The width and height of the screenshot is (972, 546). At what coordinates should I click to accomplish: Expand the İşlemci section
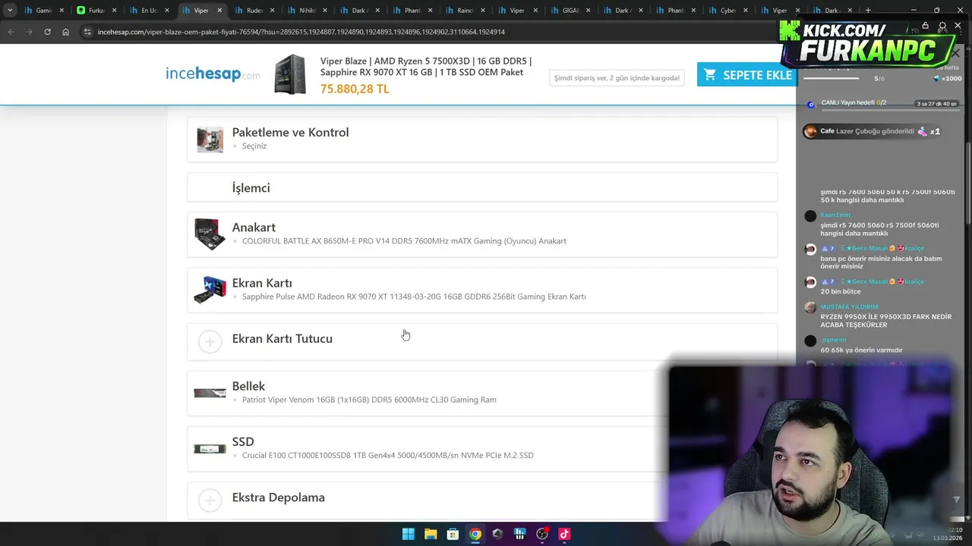482,187
